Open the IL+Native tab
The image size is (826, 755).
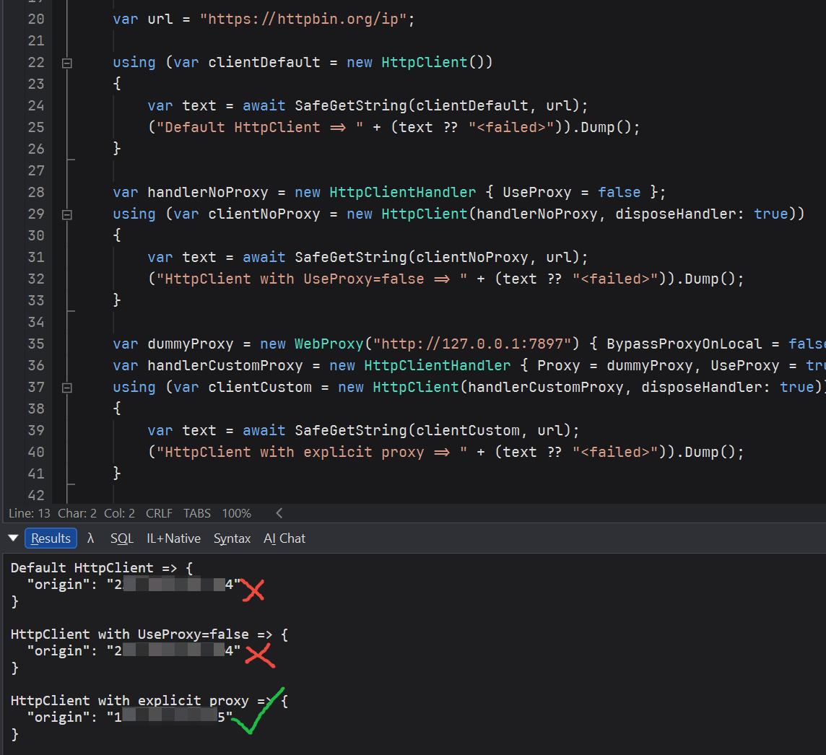pyautogui.click(x=173, y=538)
